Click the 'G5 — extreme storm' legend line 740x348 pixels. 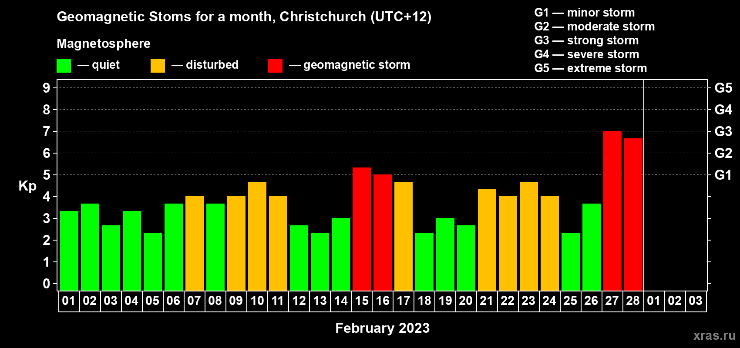click(591, 68)
